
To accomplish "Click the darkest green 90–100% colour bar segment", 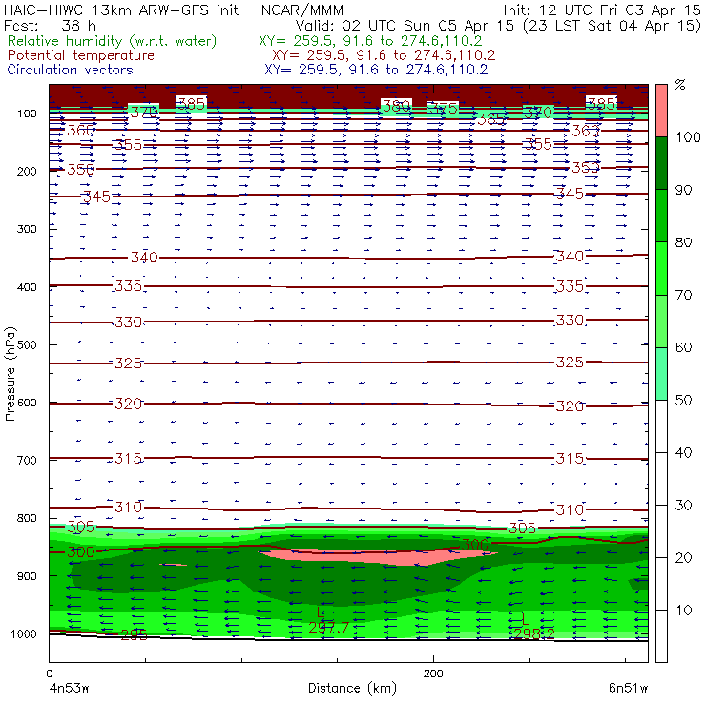I will [661, 163].
